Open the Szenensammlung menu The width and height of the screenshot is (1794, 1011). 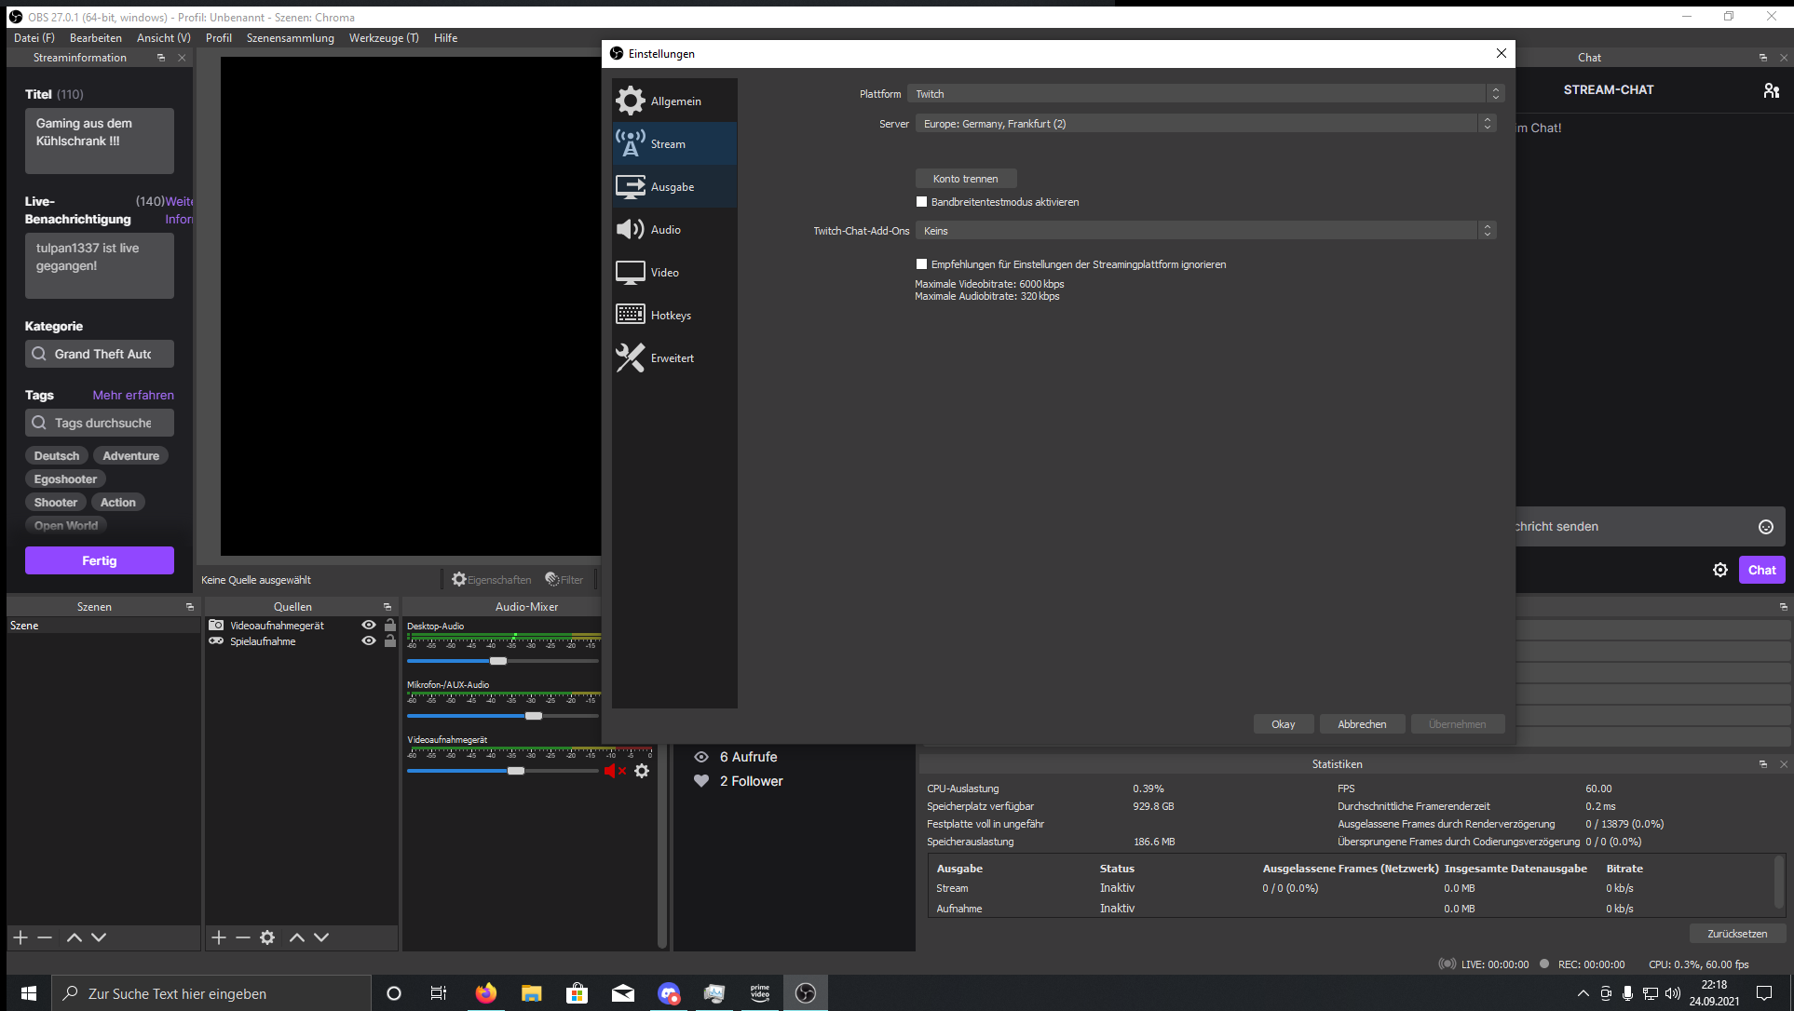290,38
